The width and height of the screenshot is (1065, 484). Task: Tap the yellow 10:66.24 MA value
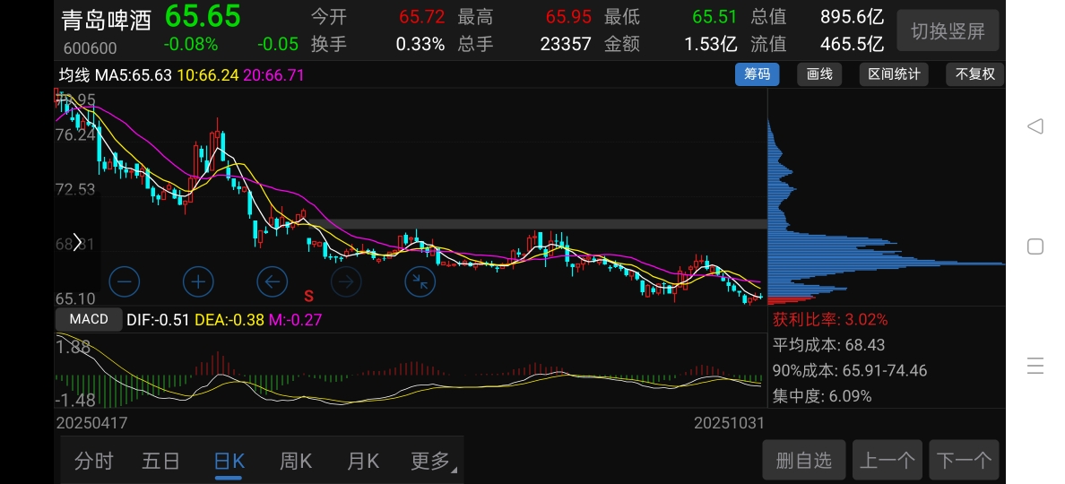pos(208,74)
